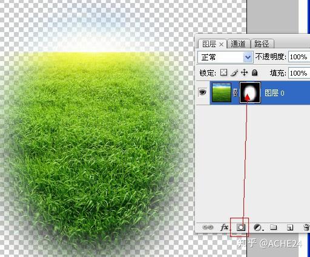Image resolution: width=310 pixels, height=257 pixels.
Task: Create new fill or adjustment layer
Action: click(258, 228)
